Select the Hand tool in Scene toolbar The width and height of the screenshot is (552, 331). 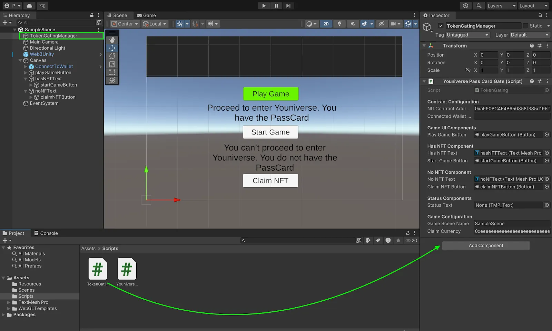tap(112, 40)
